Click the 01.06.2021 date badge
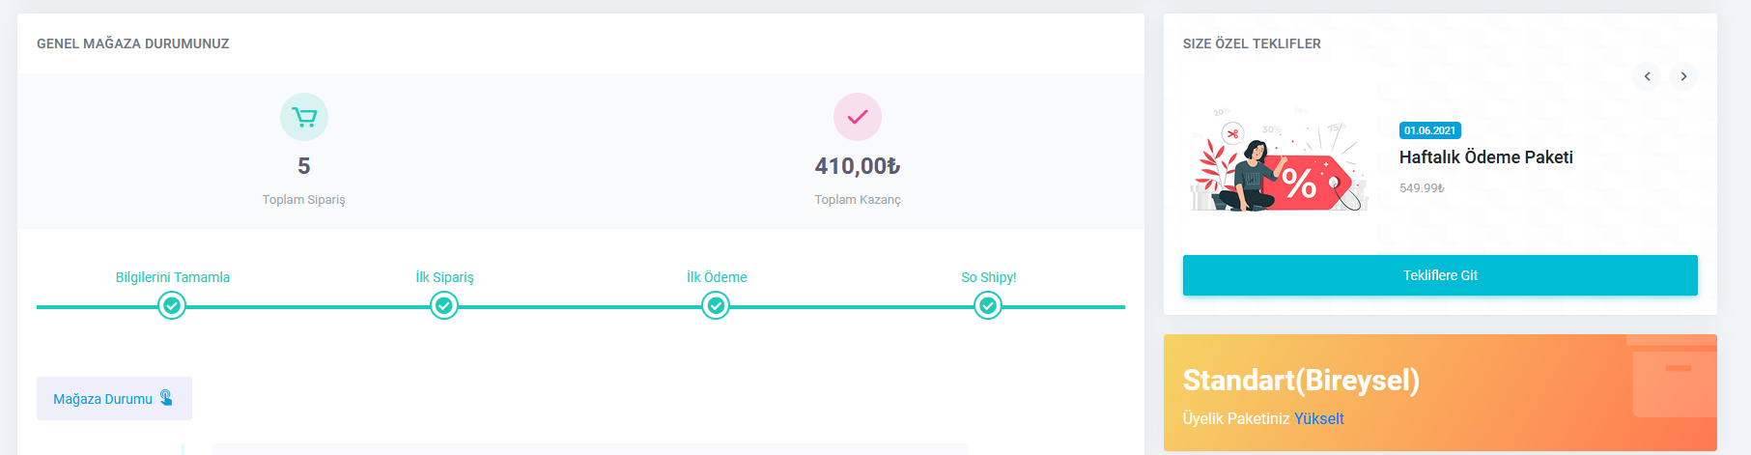 tap(1429, 130)
